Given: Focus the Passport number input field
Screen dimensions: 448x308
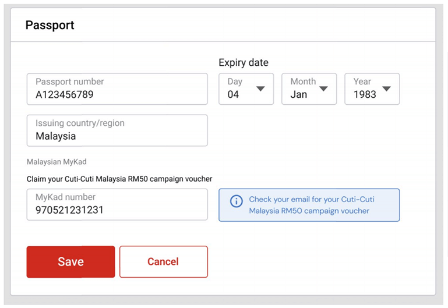Looking at the screenshot, I should coord(117,88).
